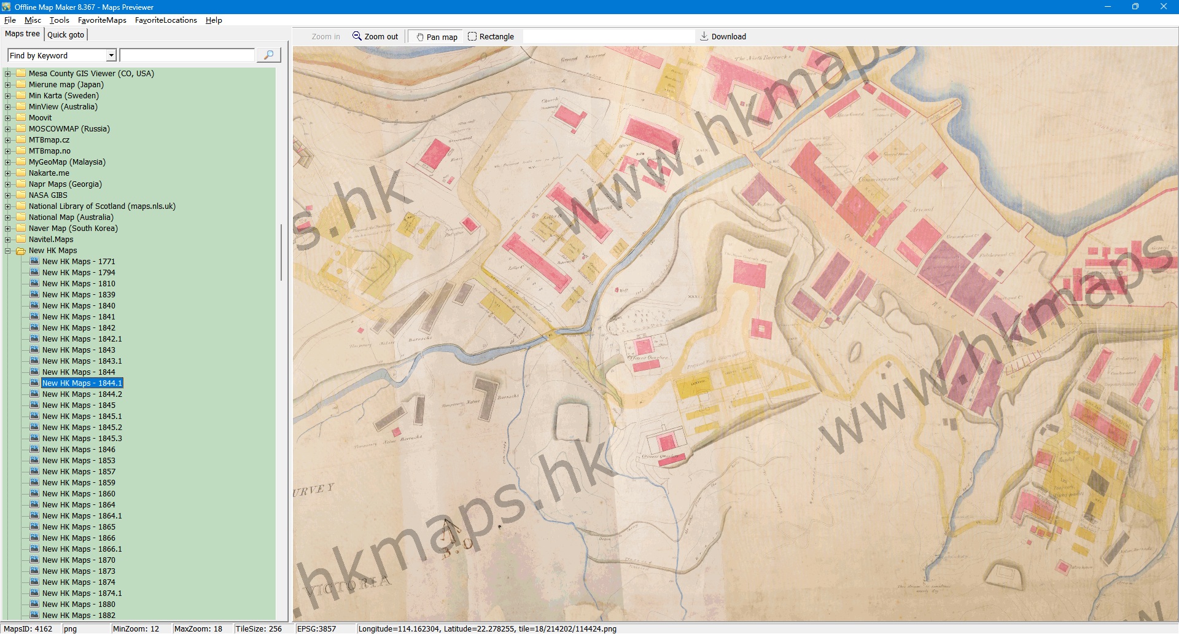This screenshot has width=1179, height=634.
Task: Click the magnifier search icon button
Action: point(268,55)
